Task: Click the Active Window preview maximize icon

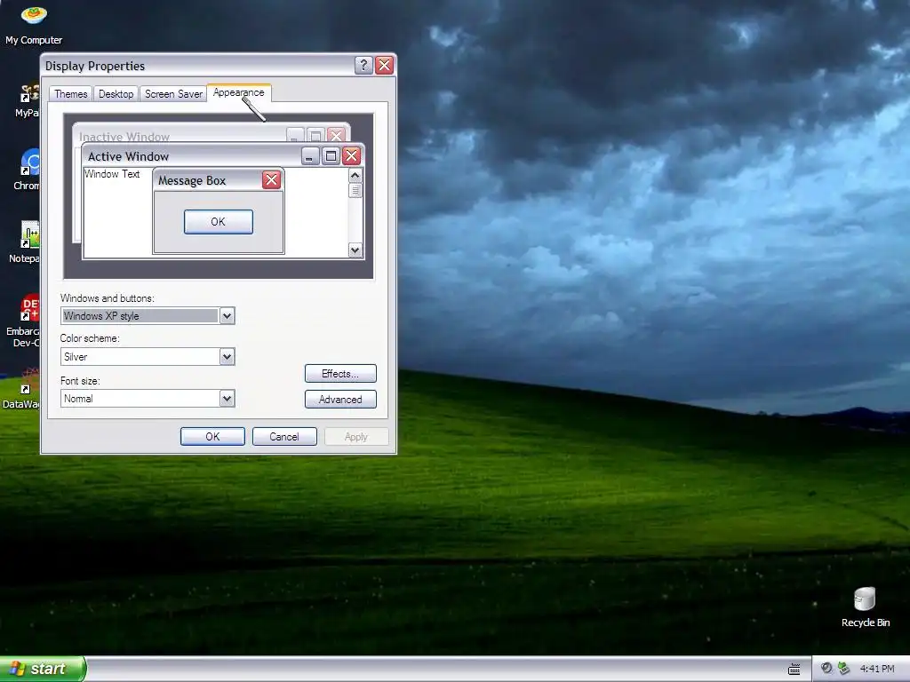Action: click(331, 156)
